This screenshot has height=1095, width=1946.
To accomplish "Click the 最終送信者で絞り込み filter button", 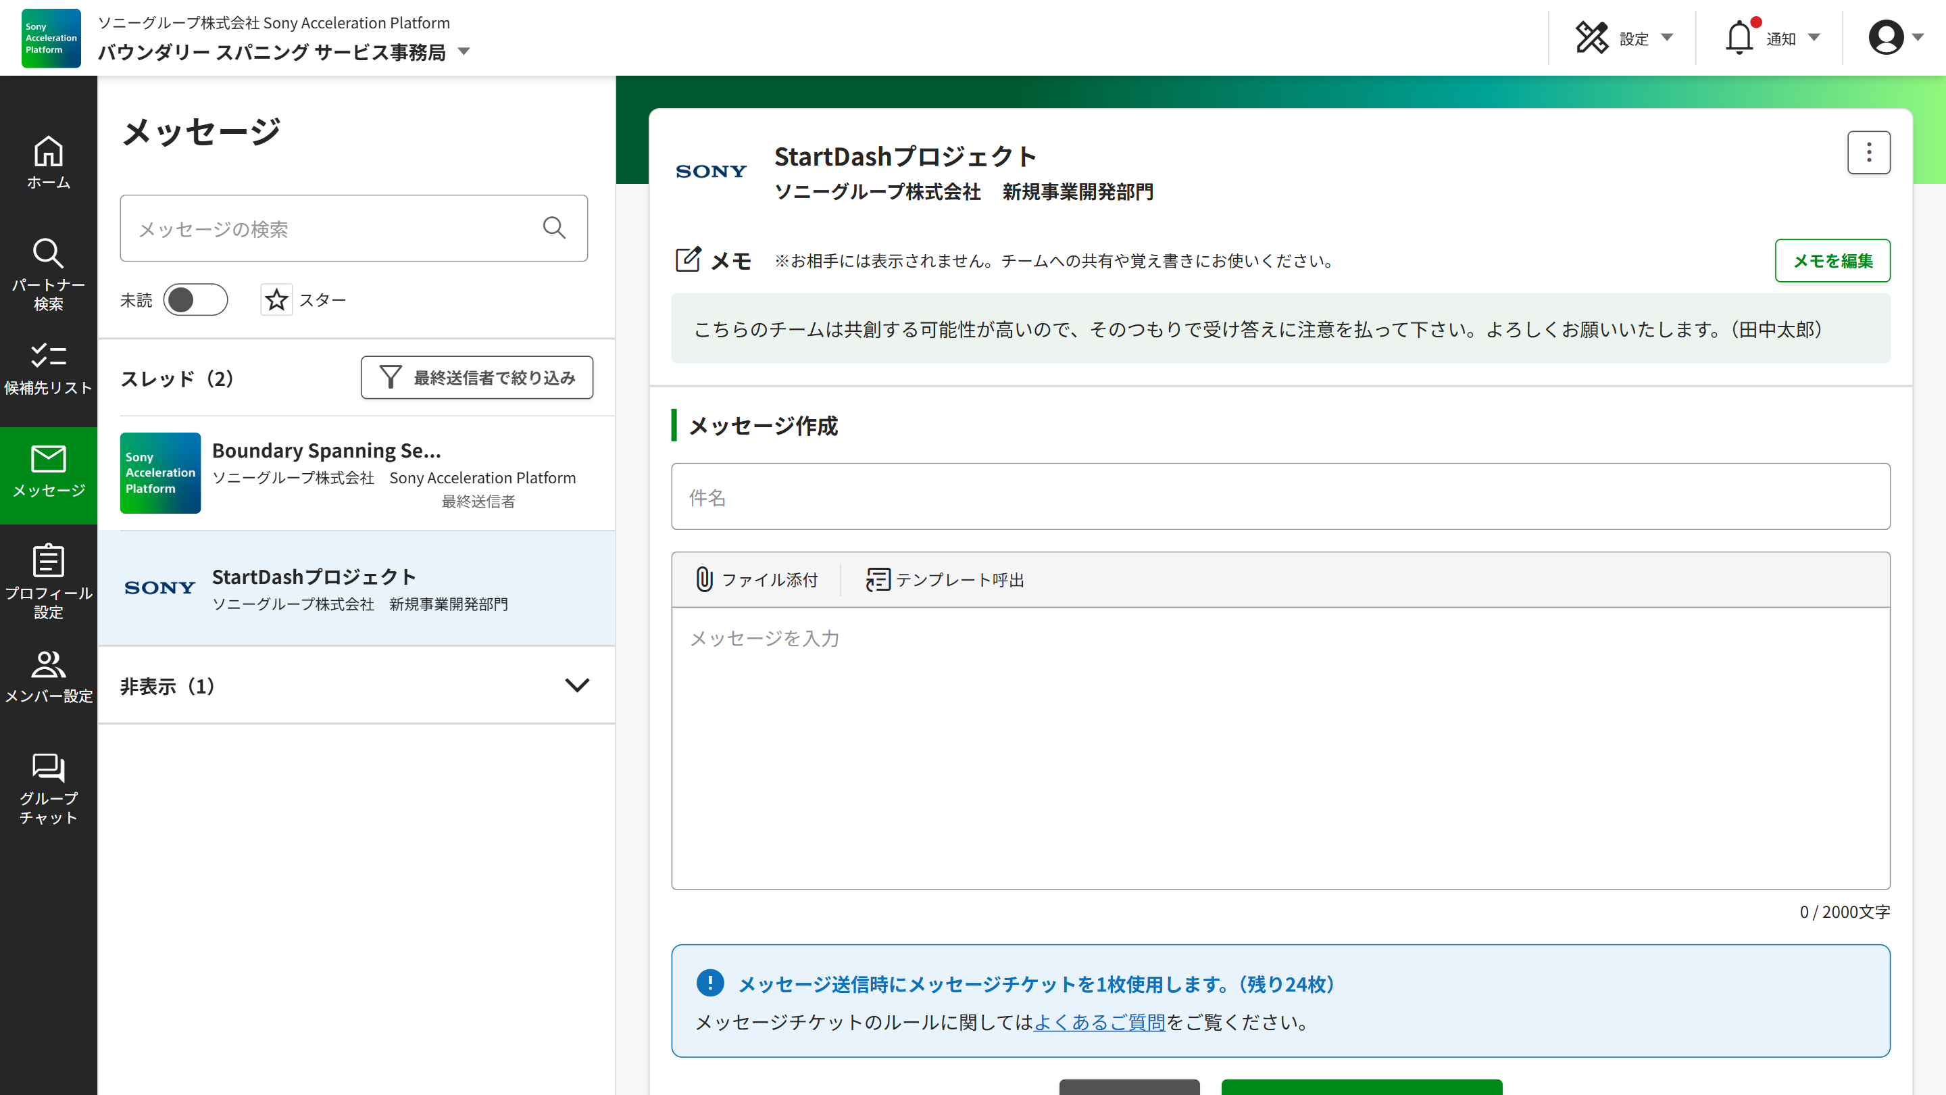I will (476, 377).
